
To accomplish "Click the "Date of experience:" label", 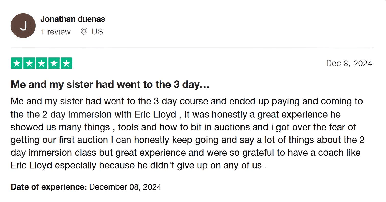I will 49,187.
